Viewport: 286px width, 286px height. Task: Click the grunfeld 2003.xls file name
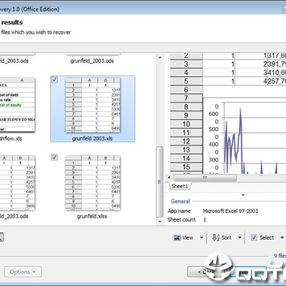(x=92, y=138)
